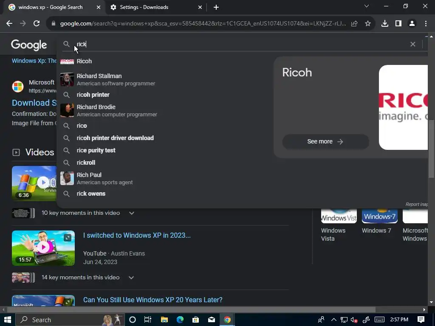Open 'Can You Still Use Windows XP 20 Years Later?'
Viewport: 435px width, 326px height.
pyautogui.click(x=153, y=300)
